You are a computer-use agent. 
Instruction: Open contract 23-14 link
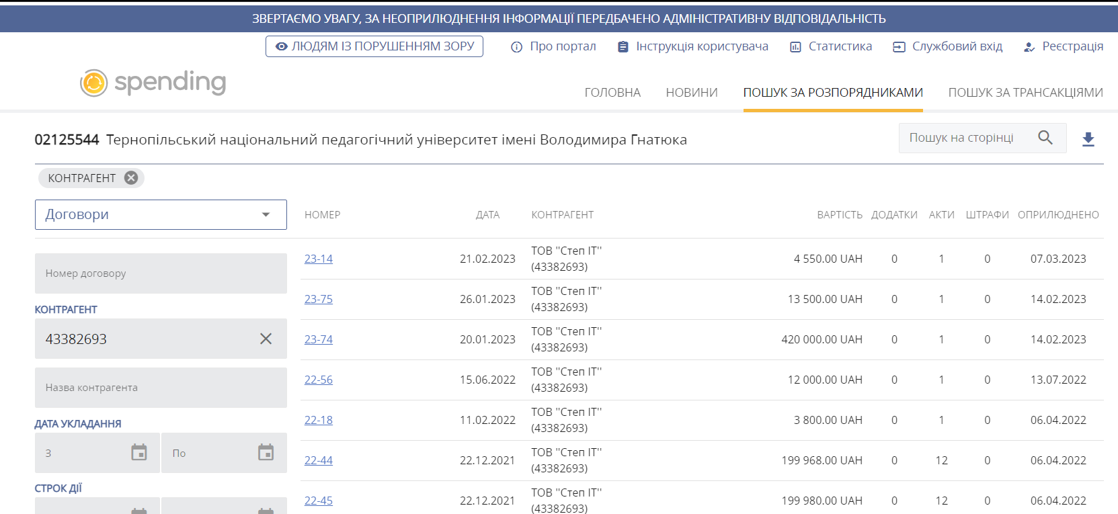tap(319, 259)
